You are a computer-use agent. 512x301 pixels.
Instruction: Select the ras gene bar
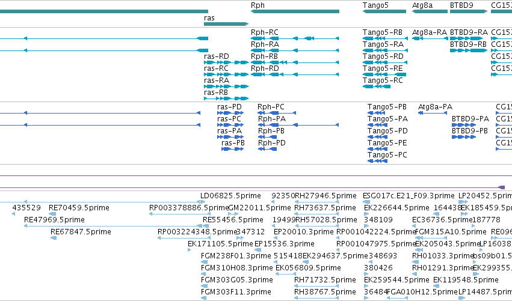point(226,24)
